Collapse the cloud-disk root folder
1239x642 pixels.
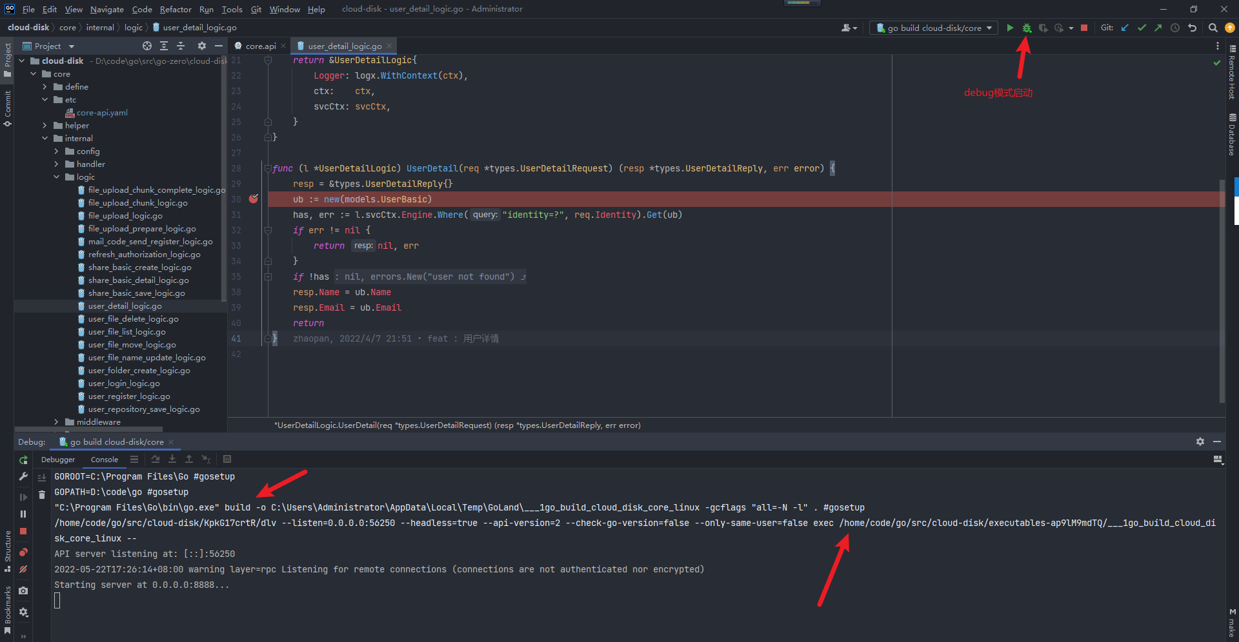pos(22,61)
